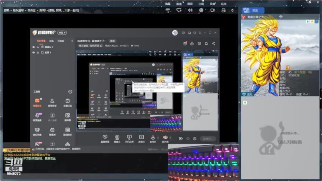
Task: Switch to the first orange scene tab
Action: coord(41,41)
